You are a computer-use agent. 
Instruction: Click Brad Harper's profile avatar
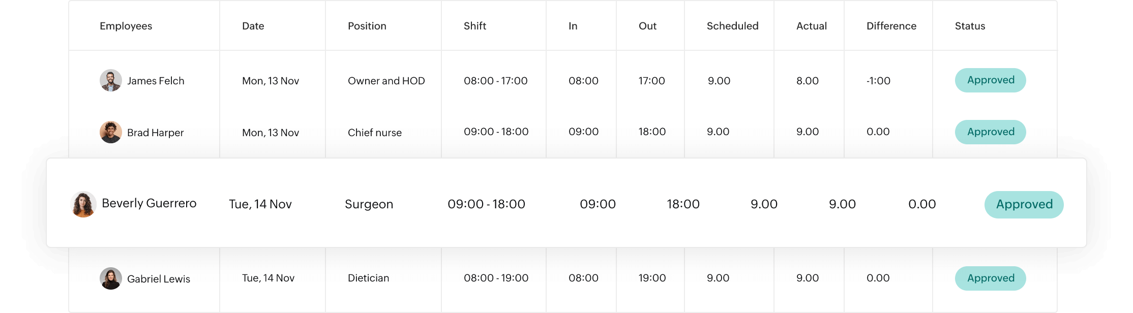[x=110, y=132]
